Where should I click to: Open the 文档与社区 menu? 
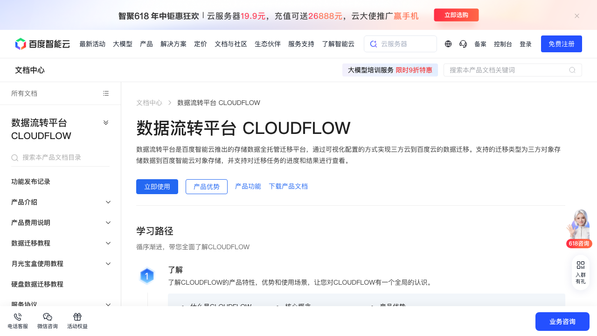pyautogui.click(x=231, y=44)
